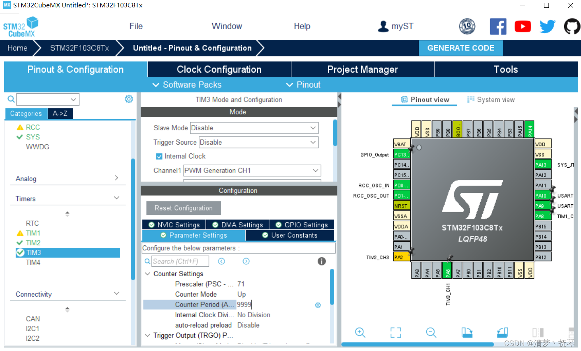Click GENERATE CODE button

[461, 48]
